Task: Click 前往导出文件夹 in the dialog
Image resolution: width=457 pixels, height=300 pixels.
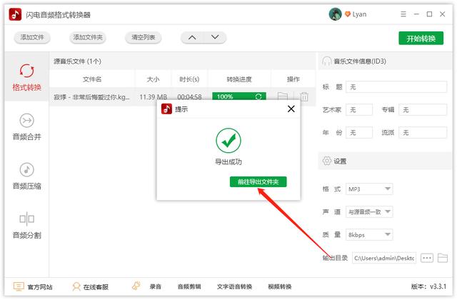Action: pyautogui.click(x=258, y=182)
